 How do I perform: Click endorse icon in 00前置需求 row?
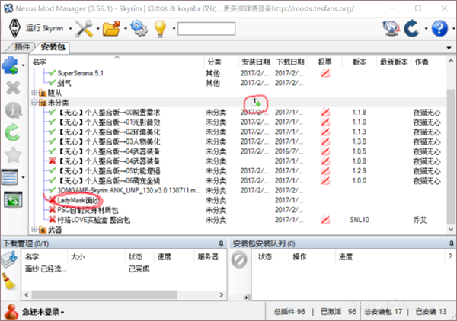tap(325, 113)
